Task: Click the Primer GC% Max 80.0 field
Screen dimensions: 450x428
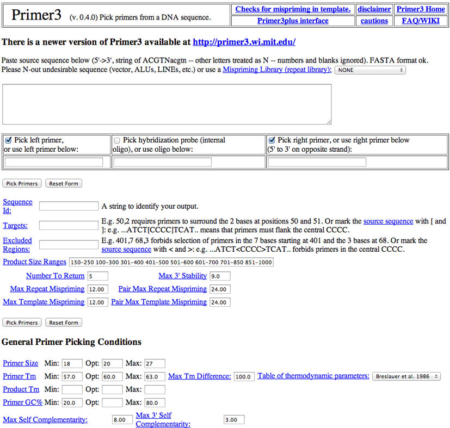Action: point(155,402)
